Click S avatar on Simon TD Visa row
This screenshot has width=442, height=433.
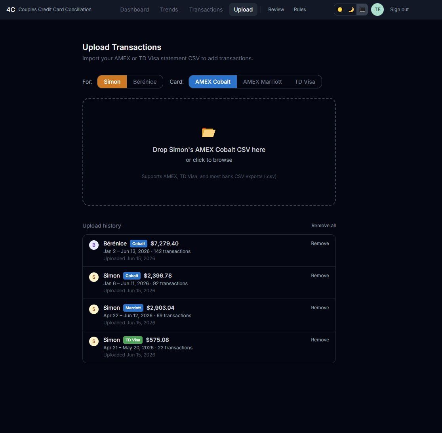94,341
